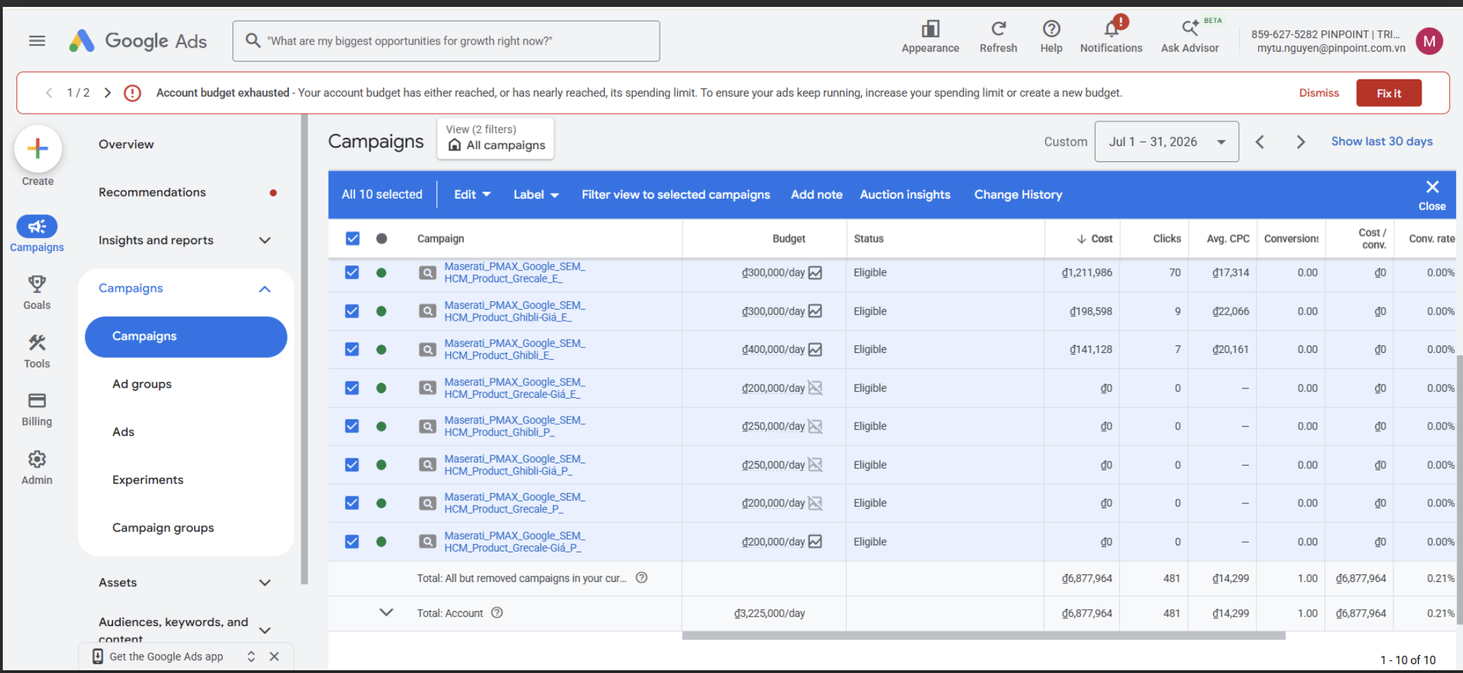
Task: Refresh the data with Refresh icon
Action: coord(998,37)
